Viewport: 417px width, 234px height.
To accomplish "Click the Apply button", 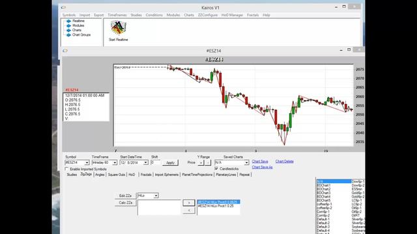I will (x=170, y=162).
